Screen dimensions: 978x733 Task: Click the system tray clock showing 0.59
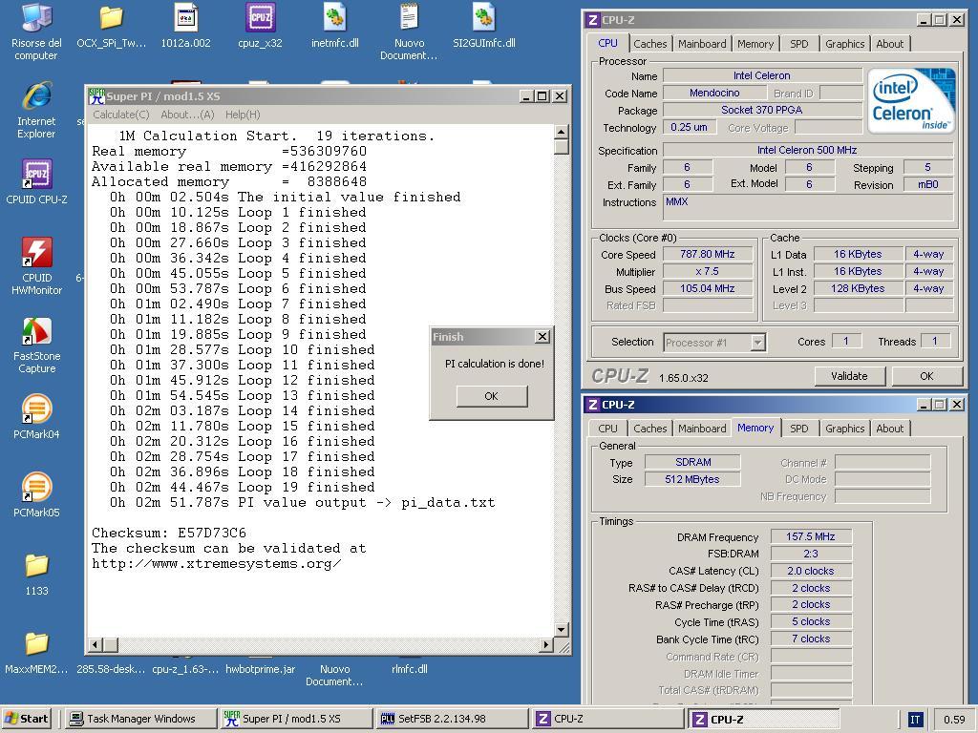point(954,720)
